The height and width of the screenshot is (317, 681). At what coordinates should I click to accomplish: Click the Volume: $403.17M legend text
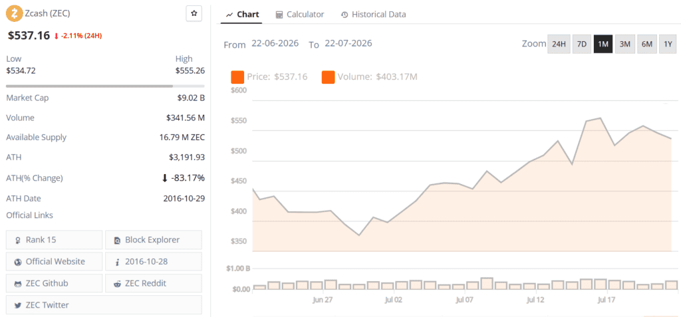[378, 77]
